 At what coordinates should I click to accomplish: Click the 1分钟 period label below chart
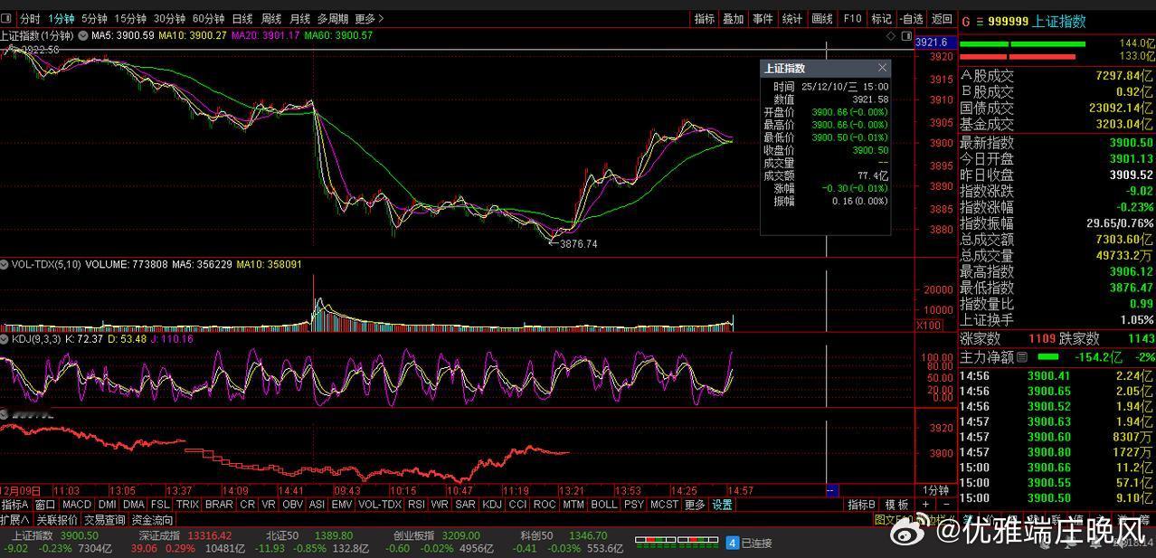[x=935, y=490]
